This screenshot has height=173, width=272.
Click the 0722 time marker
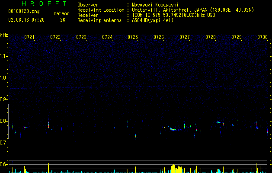[55, 37]
